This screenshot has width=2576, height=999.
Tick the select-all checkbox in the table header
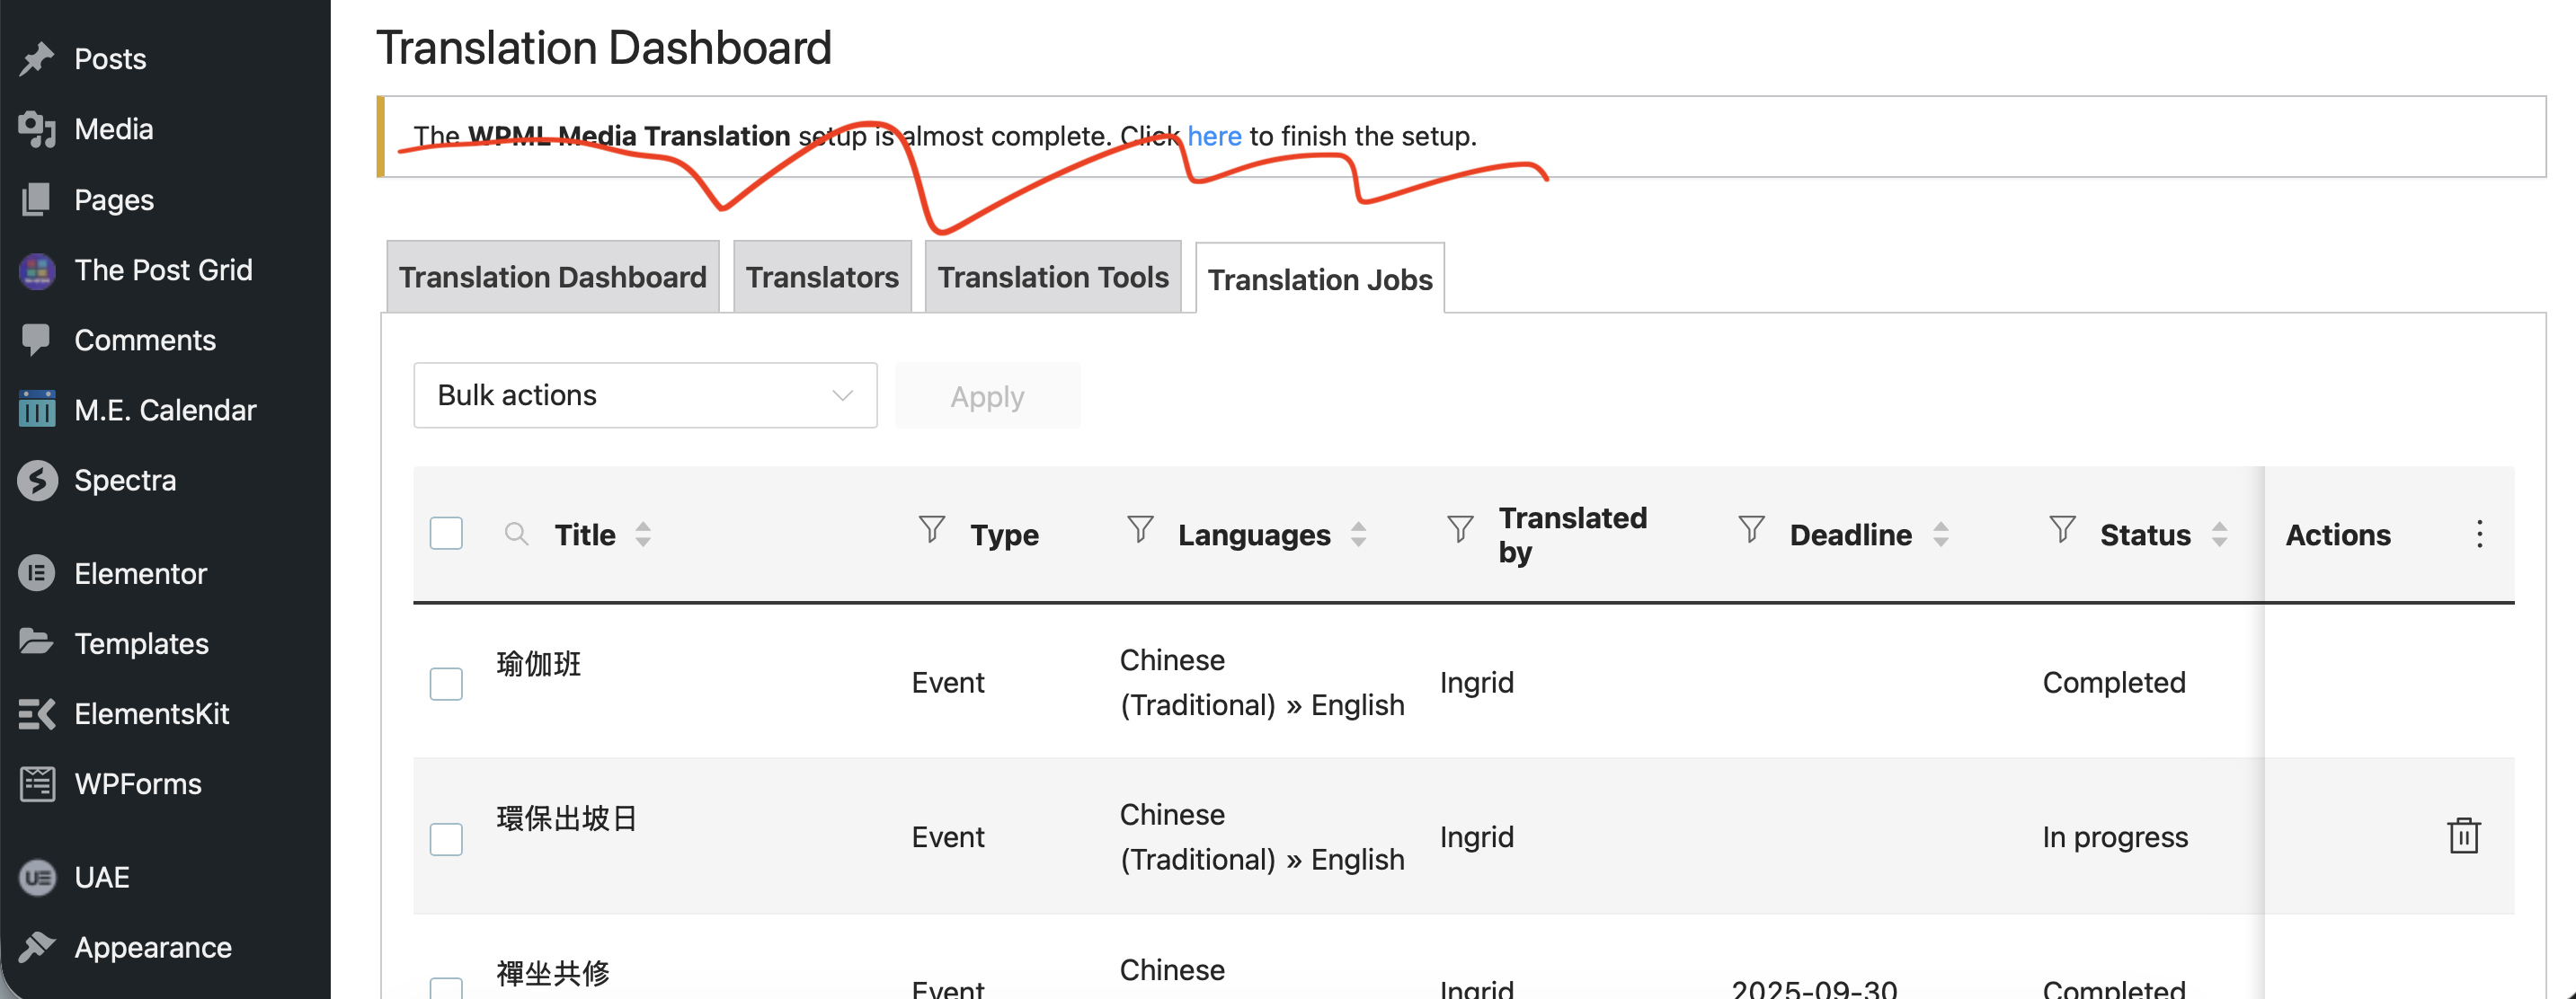point(446,534)
